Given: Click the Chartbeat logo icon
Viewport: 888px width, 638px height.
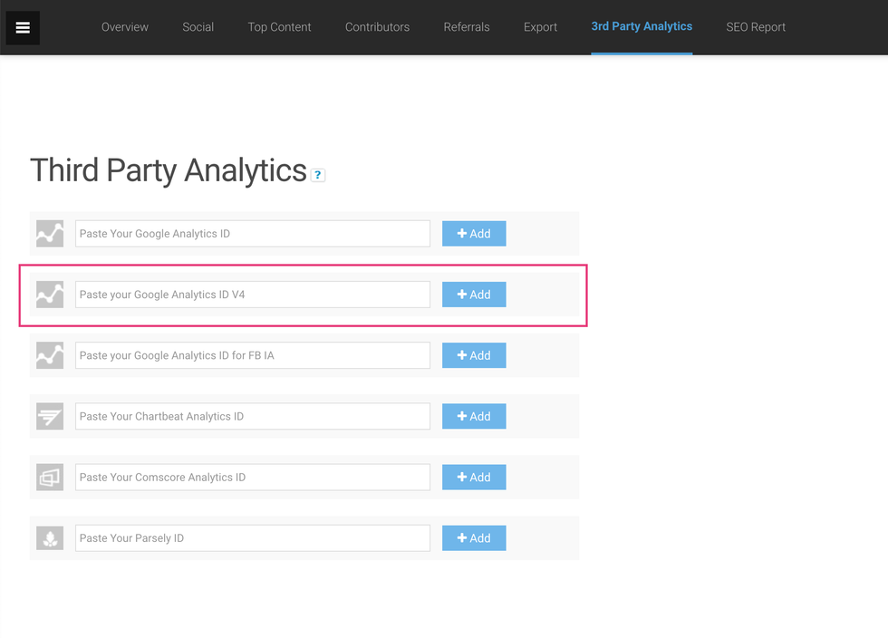Looking at the screenshot, I should 50,416.
